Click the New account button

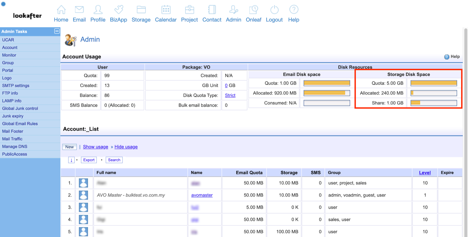click(x=69, y=147)
